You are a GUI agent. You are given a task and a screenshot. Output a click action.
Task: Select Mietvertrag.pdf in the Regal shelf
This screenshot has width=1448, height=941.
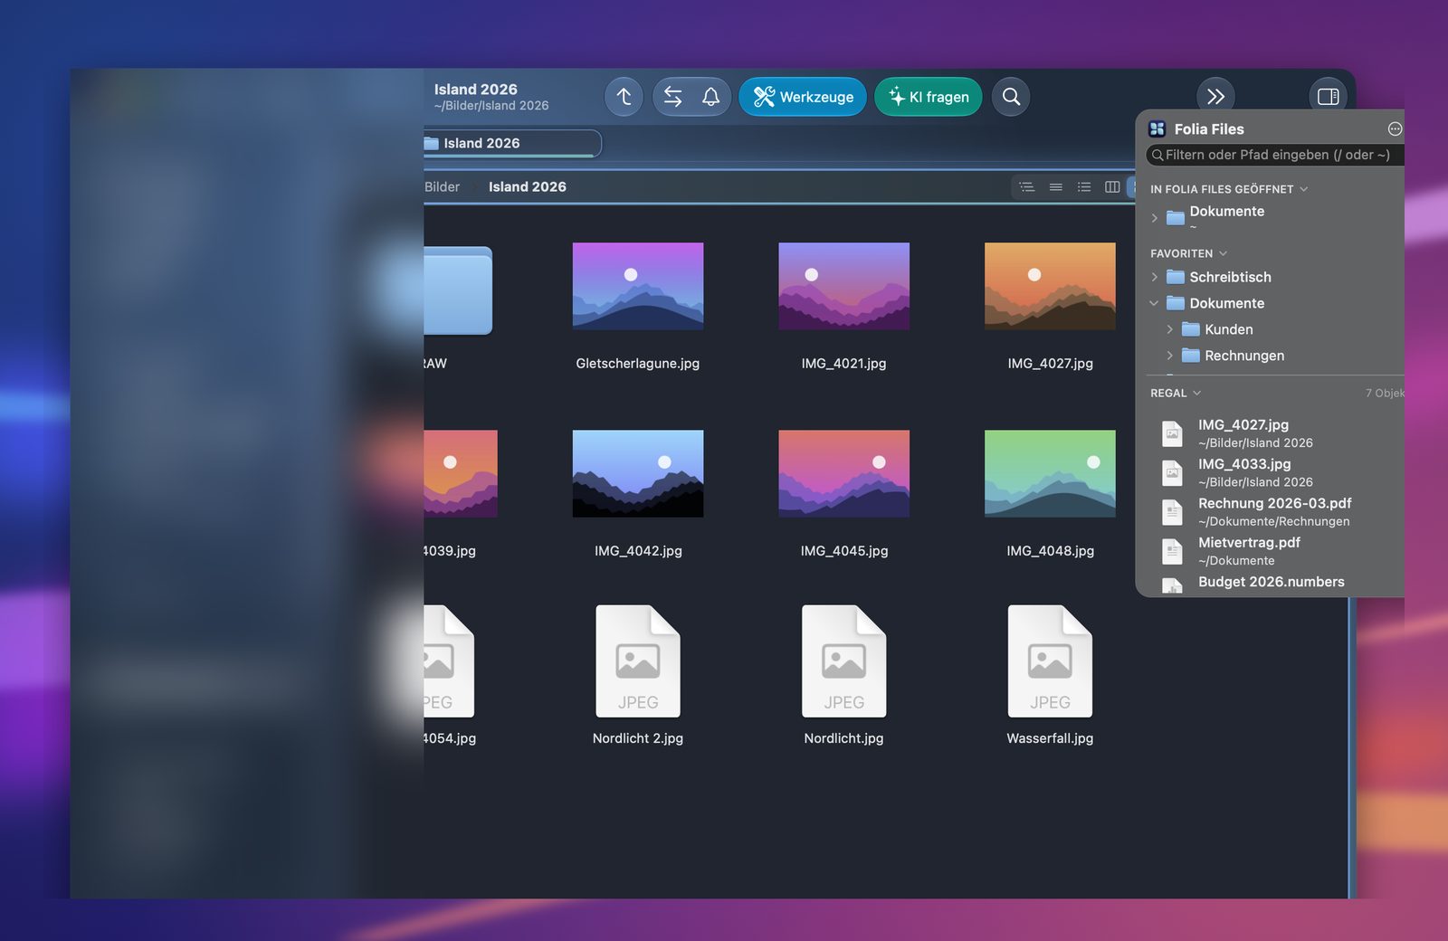[1276, 551]
